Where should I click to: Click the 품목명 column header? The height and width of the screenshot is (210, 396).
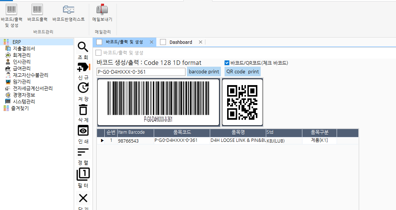(238, 132)
